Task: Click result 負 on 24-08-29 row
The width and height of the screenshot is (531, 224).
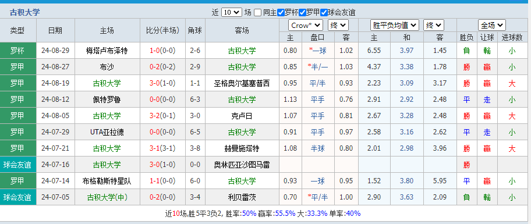Action: (466, 51)
